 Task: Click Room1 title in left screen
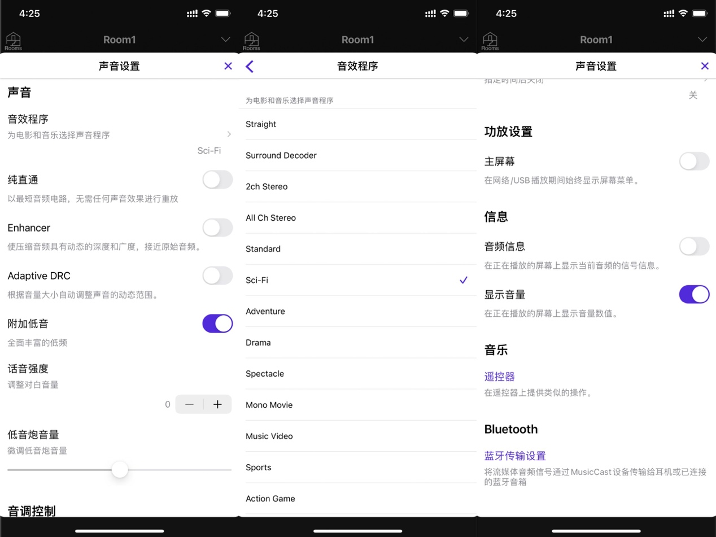(120, 40)
